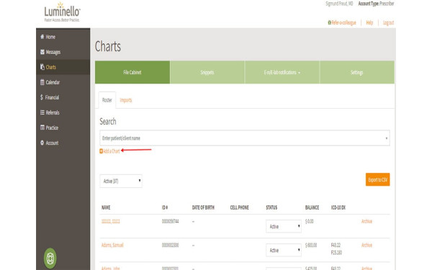Click the NAME column header
This screenshot has width=432, height=270.
(x=106, y=207)
